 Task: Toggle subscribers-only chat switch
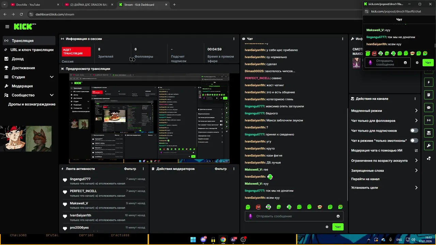pos(414,131)
